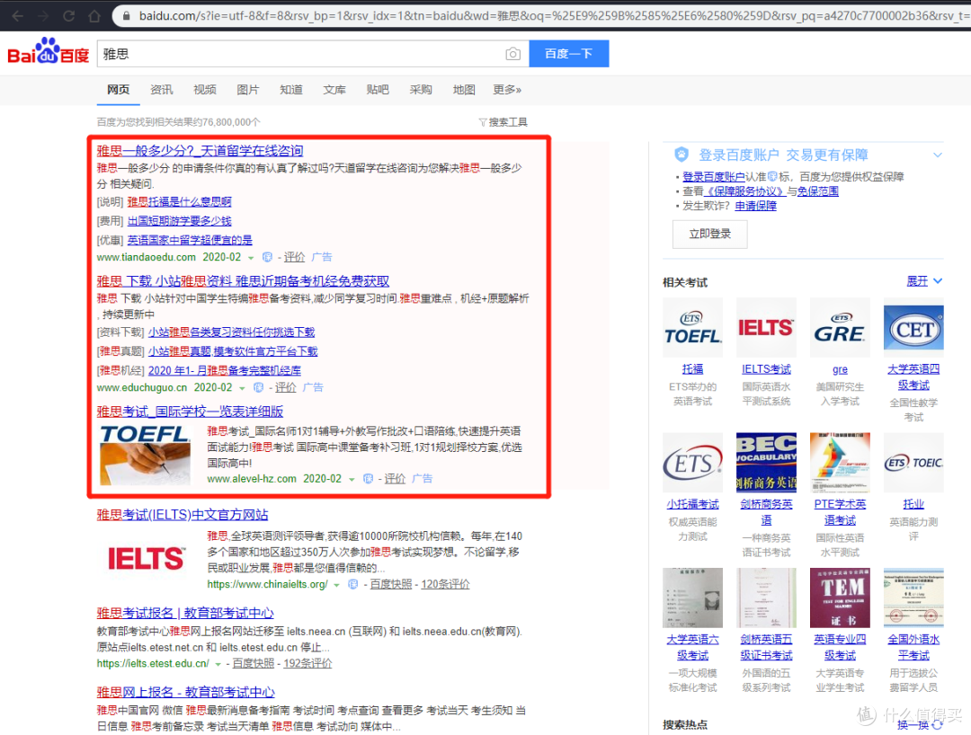Open the 申请保障 link
This screenshot has width=971, height=735.
[x=755, y=206]
